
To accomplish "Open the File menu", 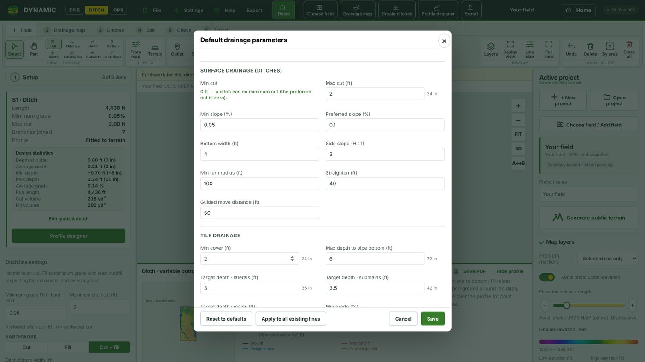I will [x=152, y=10].
